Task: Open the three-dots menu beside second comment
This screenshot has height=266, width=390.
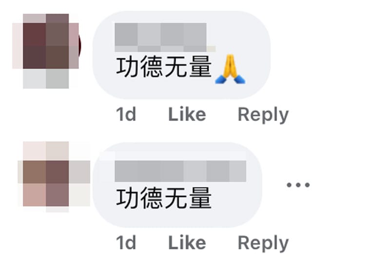Action: click(298, 185)
